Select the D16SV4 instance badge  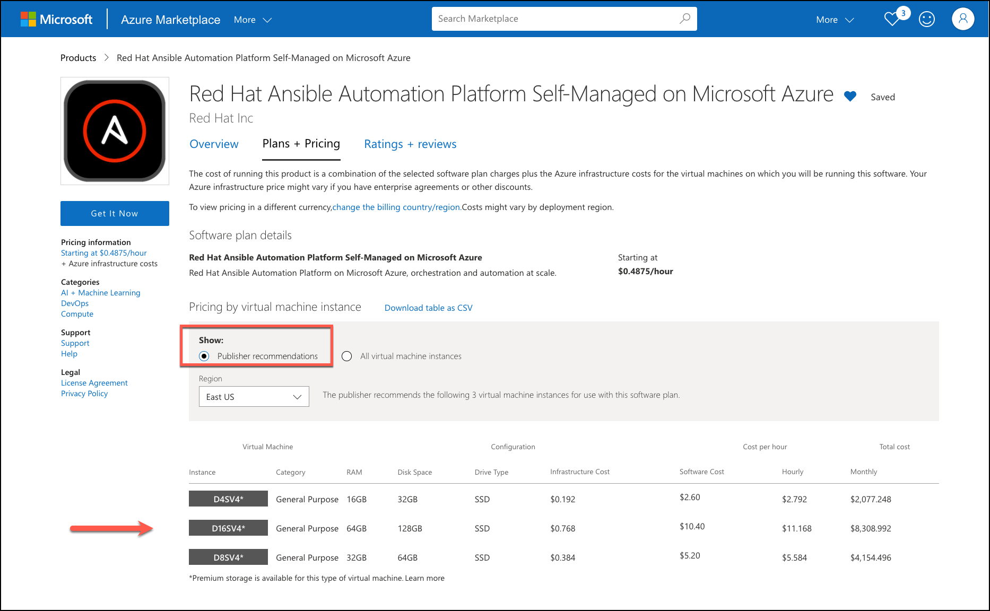click(x=228, y=528)
